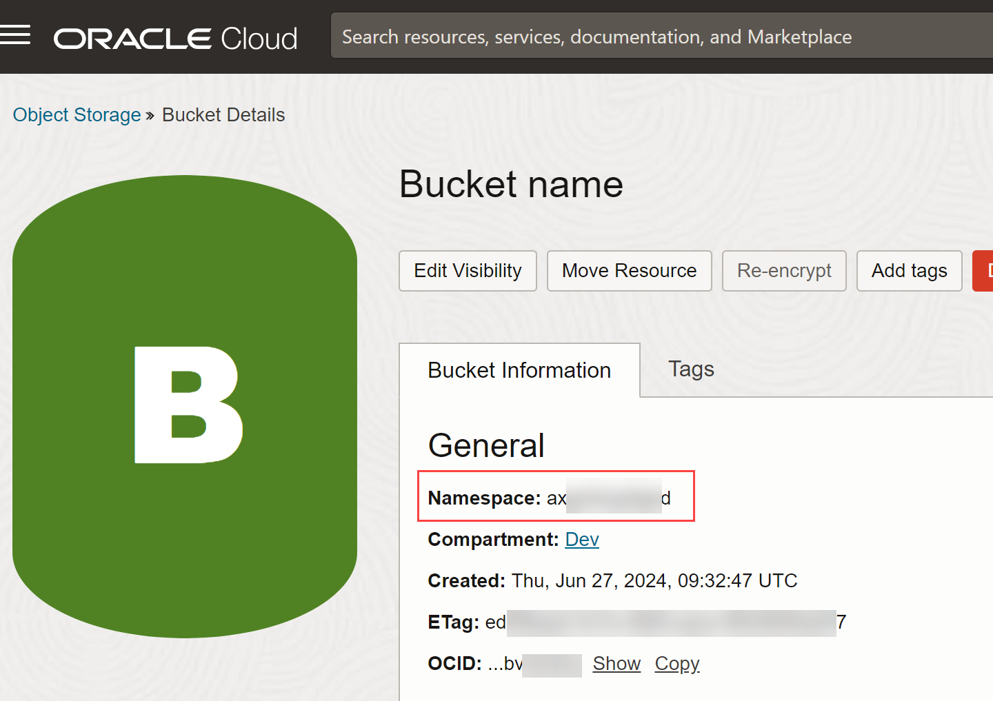Go to Object Storage breadcrumb link
993x701 pixels.
(77, 114)
